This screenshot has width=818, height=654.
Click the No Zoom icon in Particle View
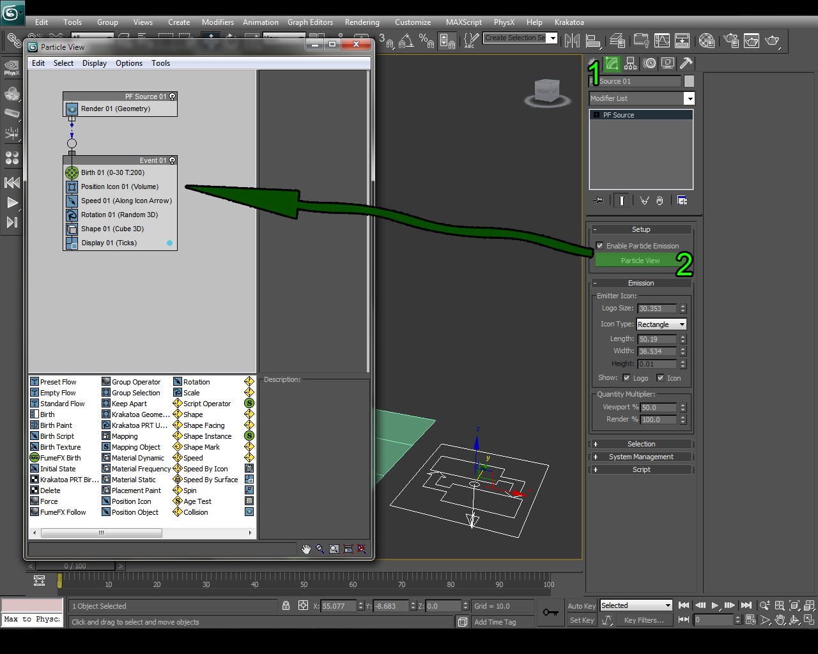(362, 549)
